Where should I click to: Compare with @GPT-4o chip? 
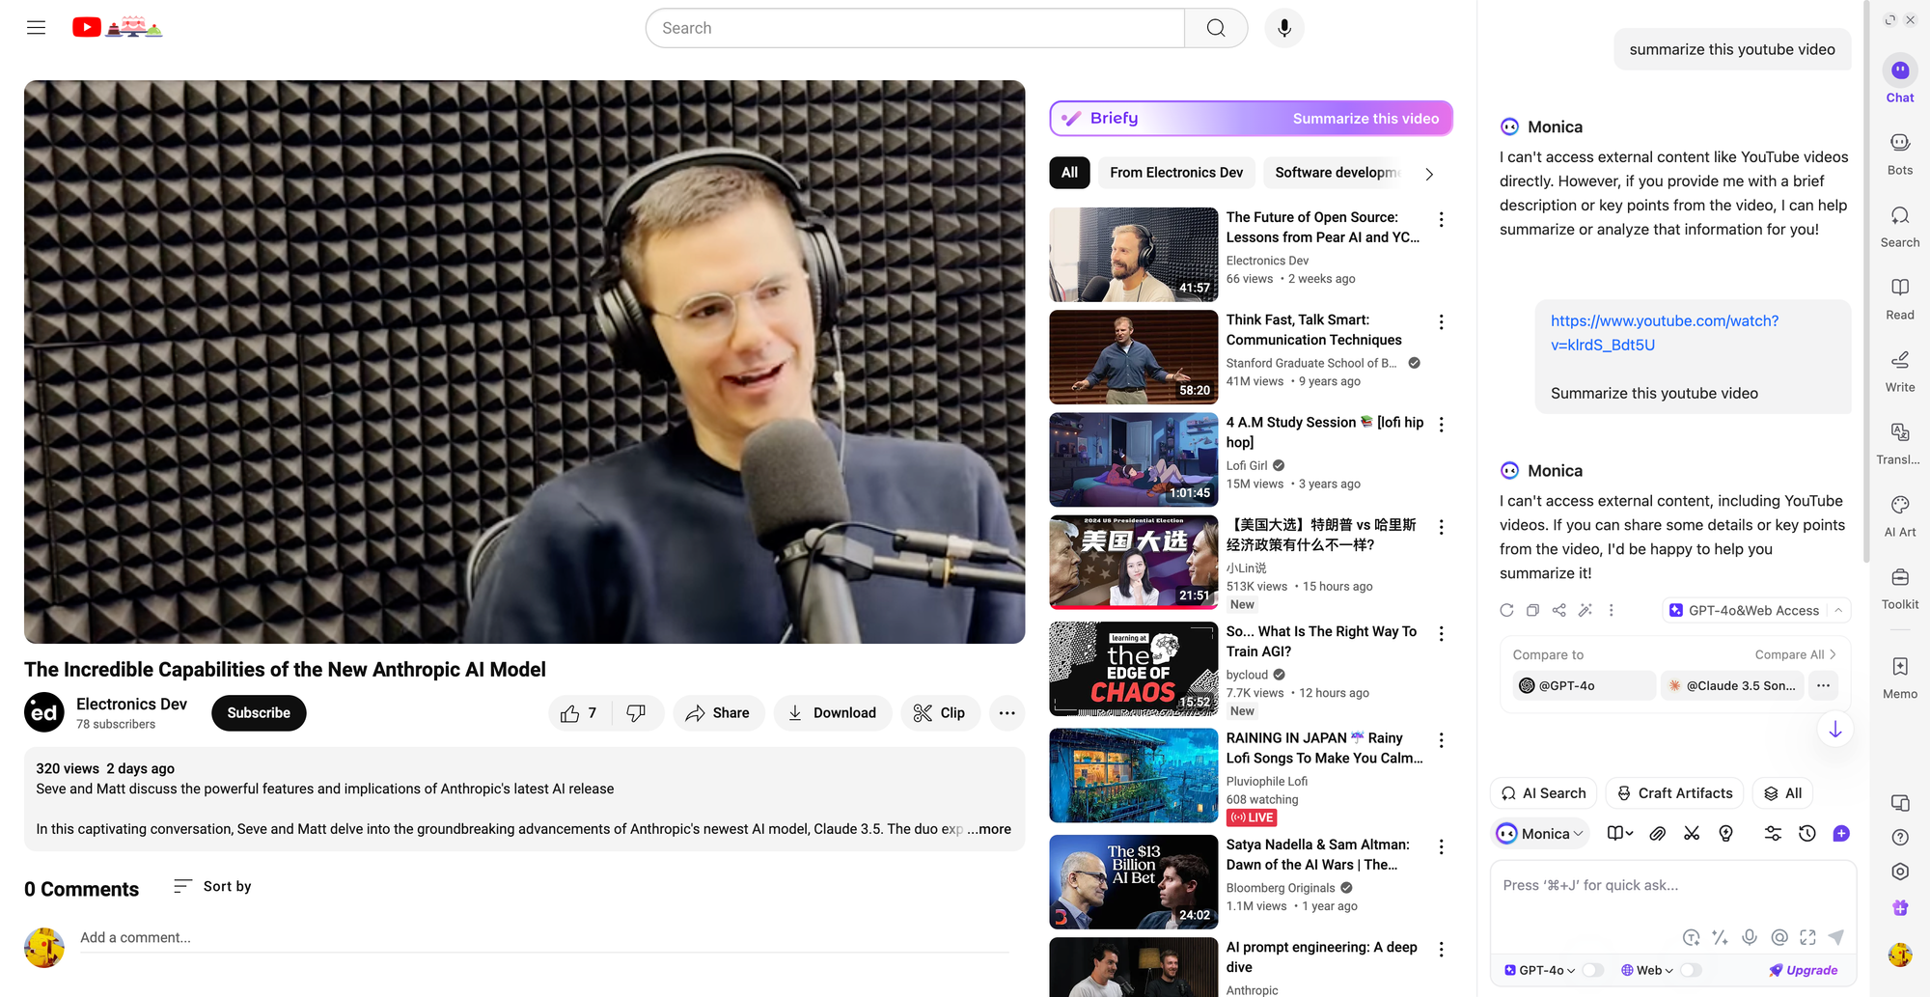click(x=1583, y=685)
